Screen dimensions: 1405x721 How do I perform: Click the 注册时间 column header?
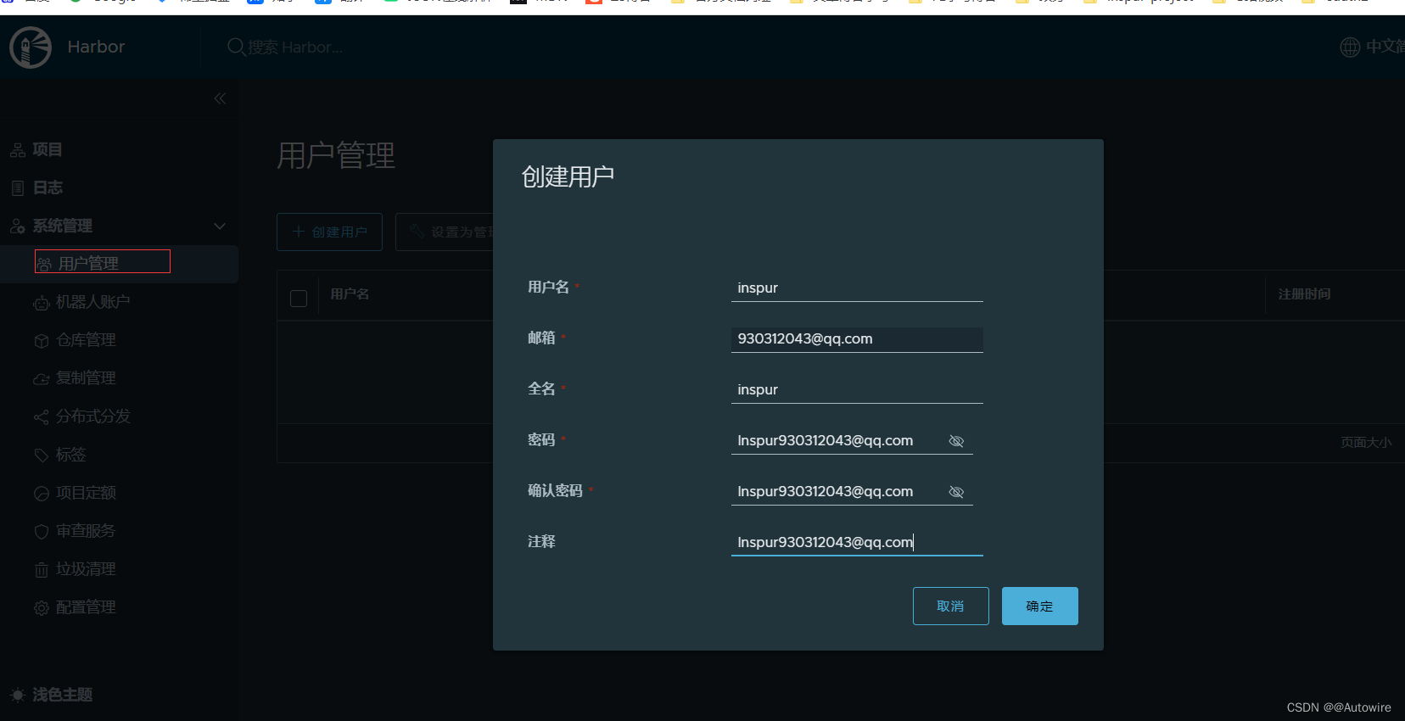click(1304, 294)
